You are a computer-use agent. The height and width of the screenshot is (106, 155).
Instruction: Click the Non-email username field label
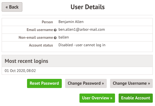pyautogui.click(x=36, y=37)
